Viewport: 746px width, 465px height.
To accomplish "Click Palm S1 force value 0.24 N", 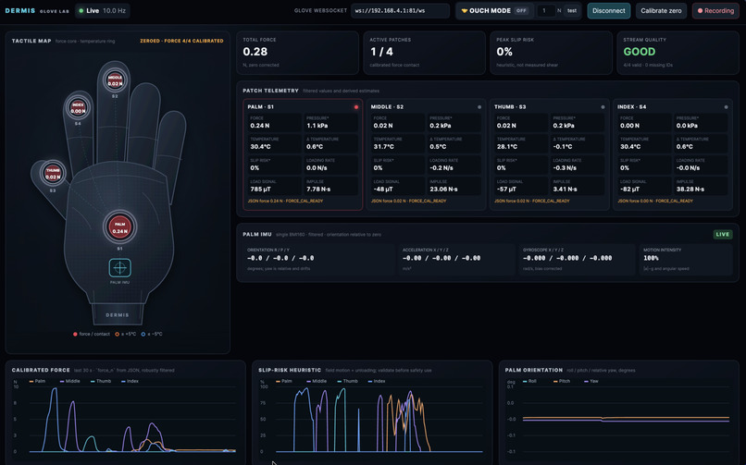I will [260, 126].
